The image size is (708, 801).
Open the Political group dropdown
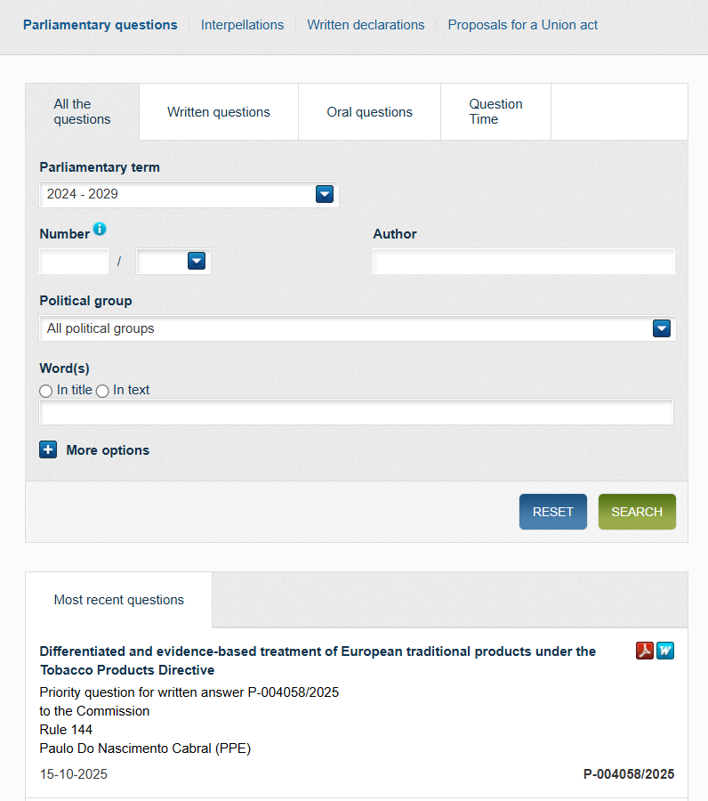661,328
